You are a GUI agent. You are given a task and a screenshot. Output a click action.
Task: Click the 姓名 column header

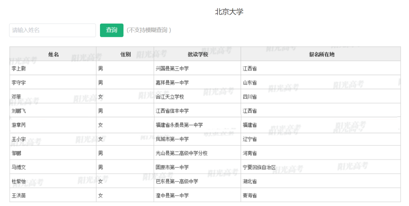pyautogui.click(x=53, y=54)
